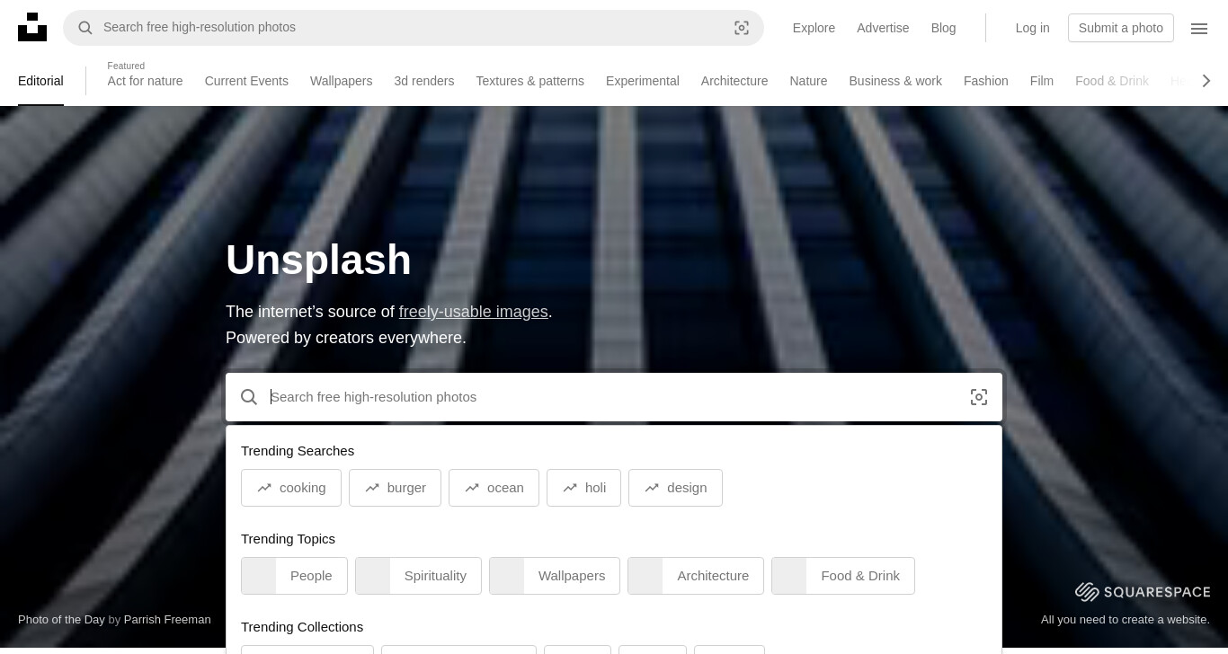The height and width of the screenshot is (654, 1228).
Task: Click the trending arrow icon beside design
Action: 652,488
